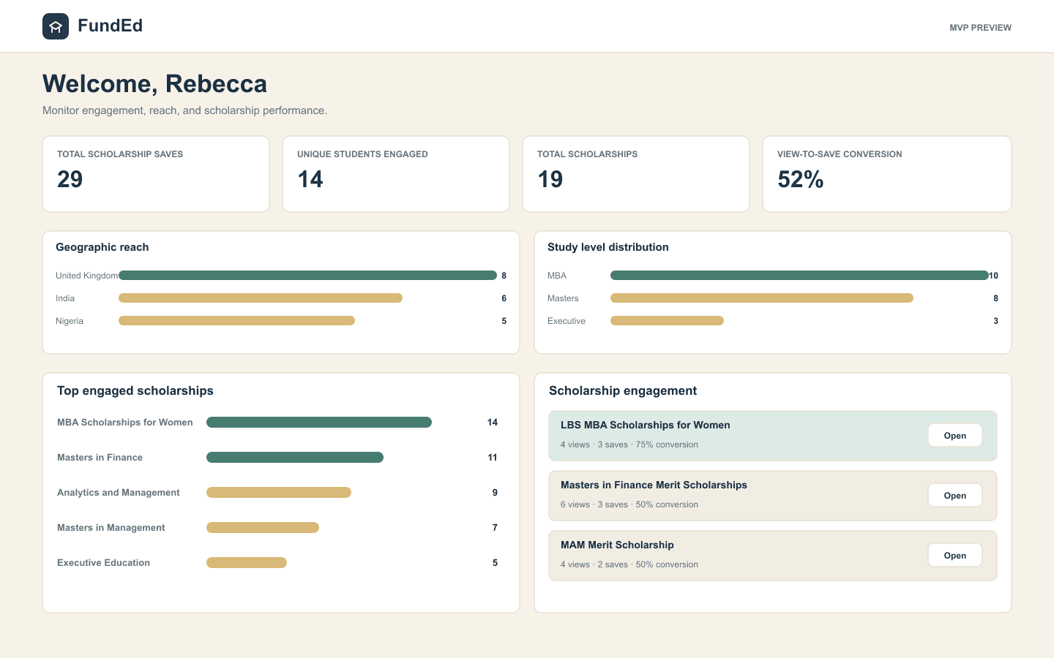Click the MVP PREVIEW label
The height and width of the screenshot is (658, 1054).
click(x=980, y=28)
